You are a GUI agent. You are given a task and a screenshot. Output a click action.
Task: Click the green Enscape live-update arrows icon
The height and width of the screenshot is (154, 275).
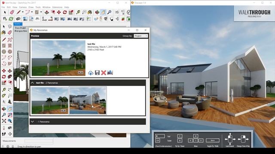[x=11, y=19]
